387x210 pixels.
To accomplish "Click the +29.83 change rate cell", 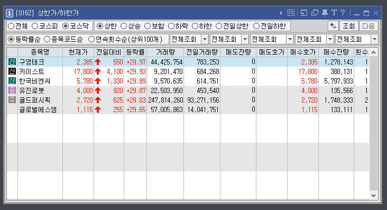I will tap(136, 100).
